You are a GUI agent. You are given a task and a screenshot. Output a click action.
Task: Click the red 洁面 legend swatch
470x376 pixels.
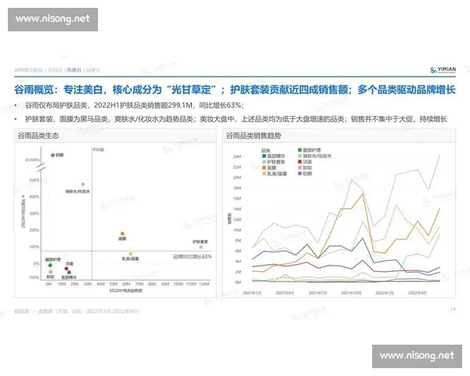click(300, 162)
